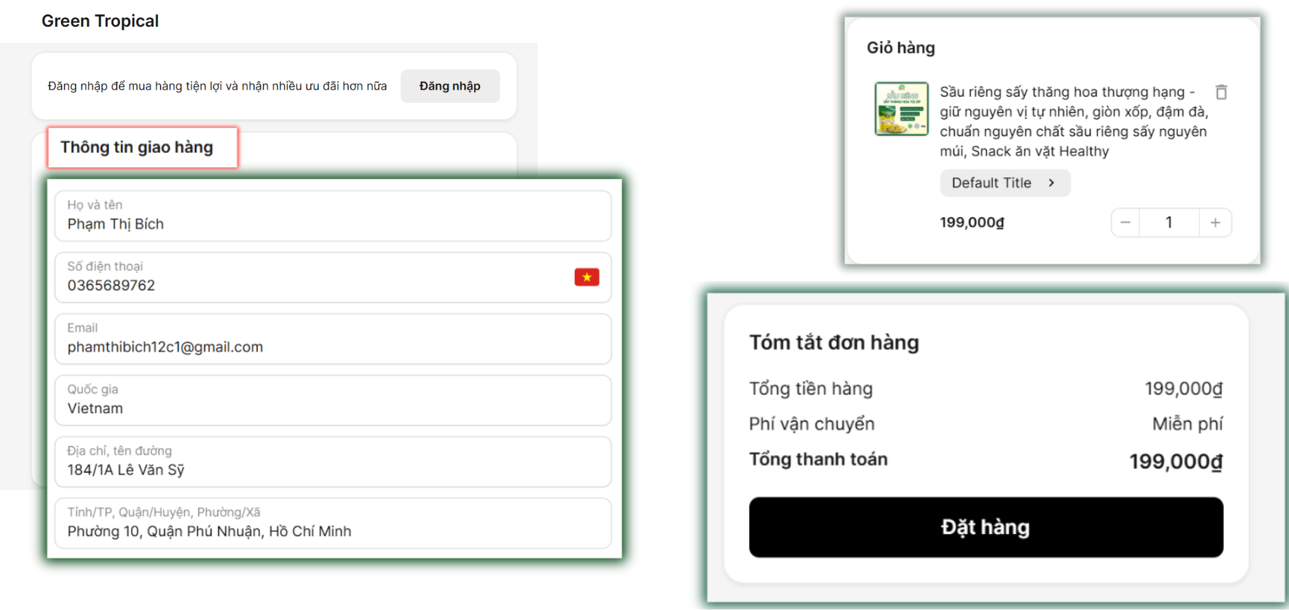Click the Địa chỉ, tên đường address field
The height and width of the screenshot is (610, 1289).
tap(333, 462)
